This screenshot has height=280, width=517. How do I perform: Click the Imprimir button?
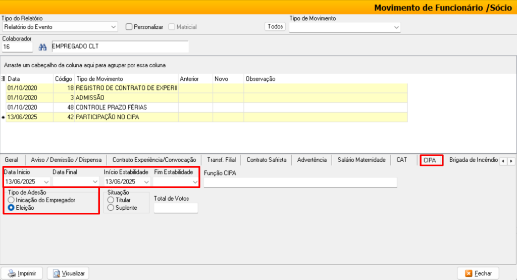click(22, 273)
